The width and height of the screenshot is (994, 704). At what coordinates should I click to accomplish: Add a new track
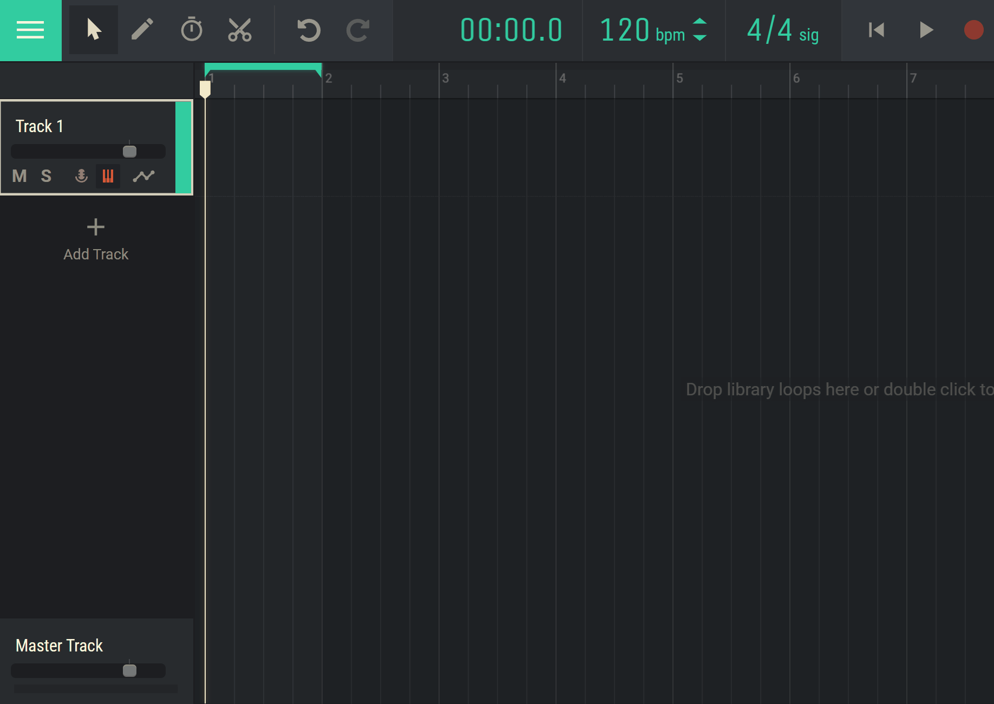[96, 239]
